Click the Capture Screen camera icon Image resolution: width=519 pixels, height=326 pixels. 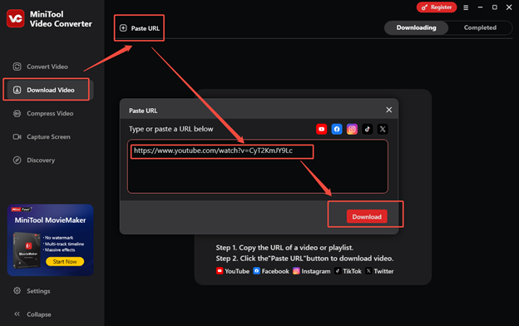click(17, 136)
